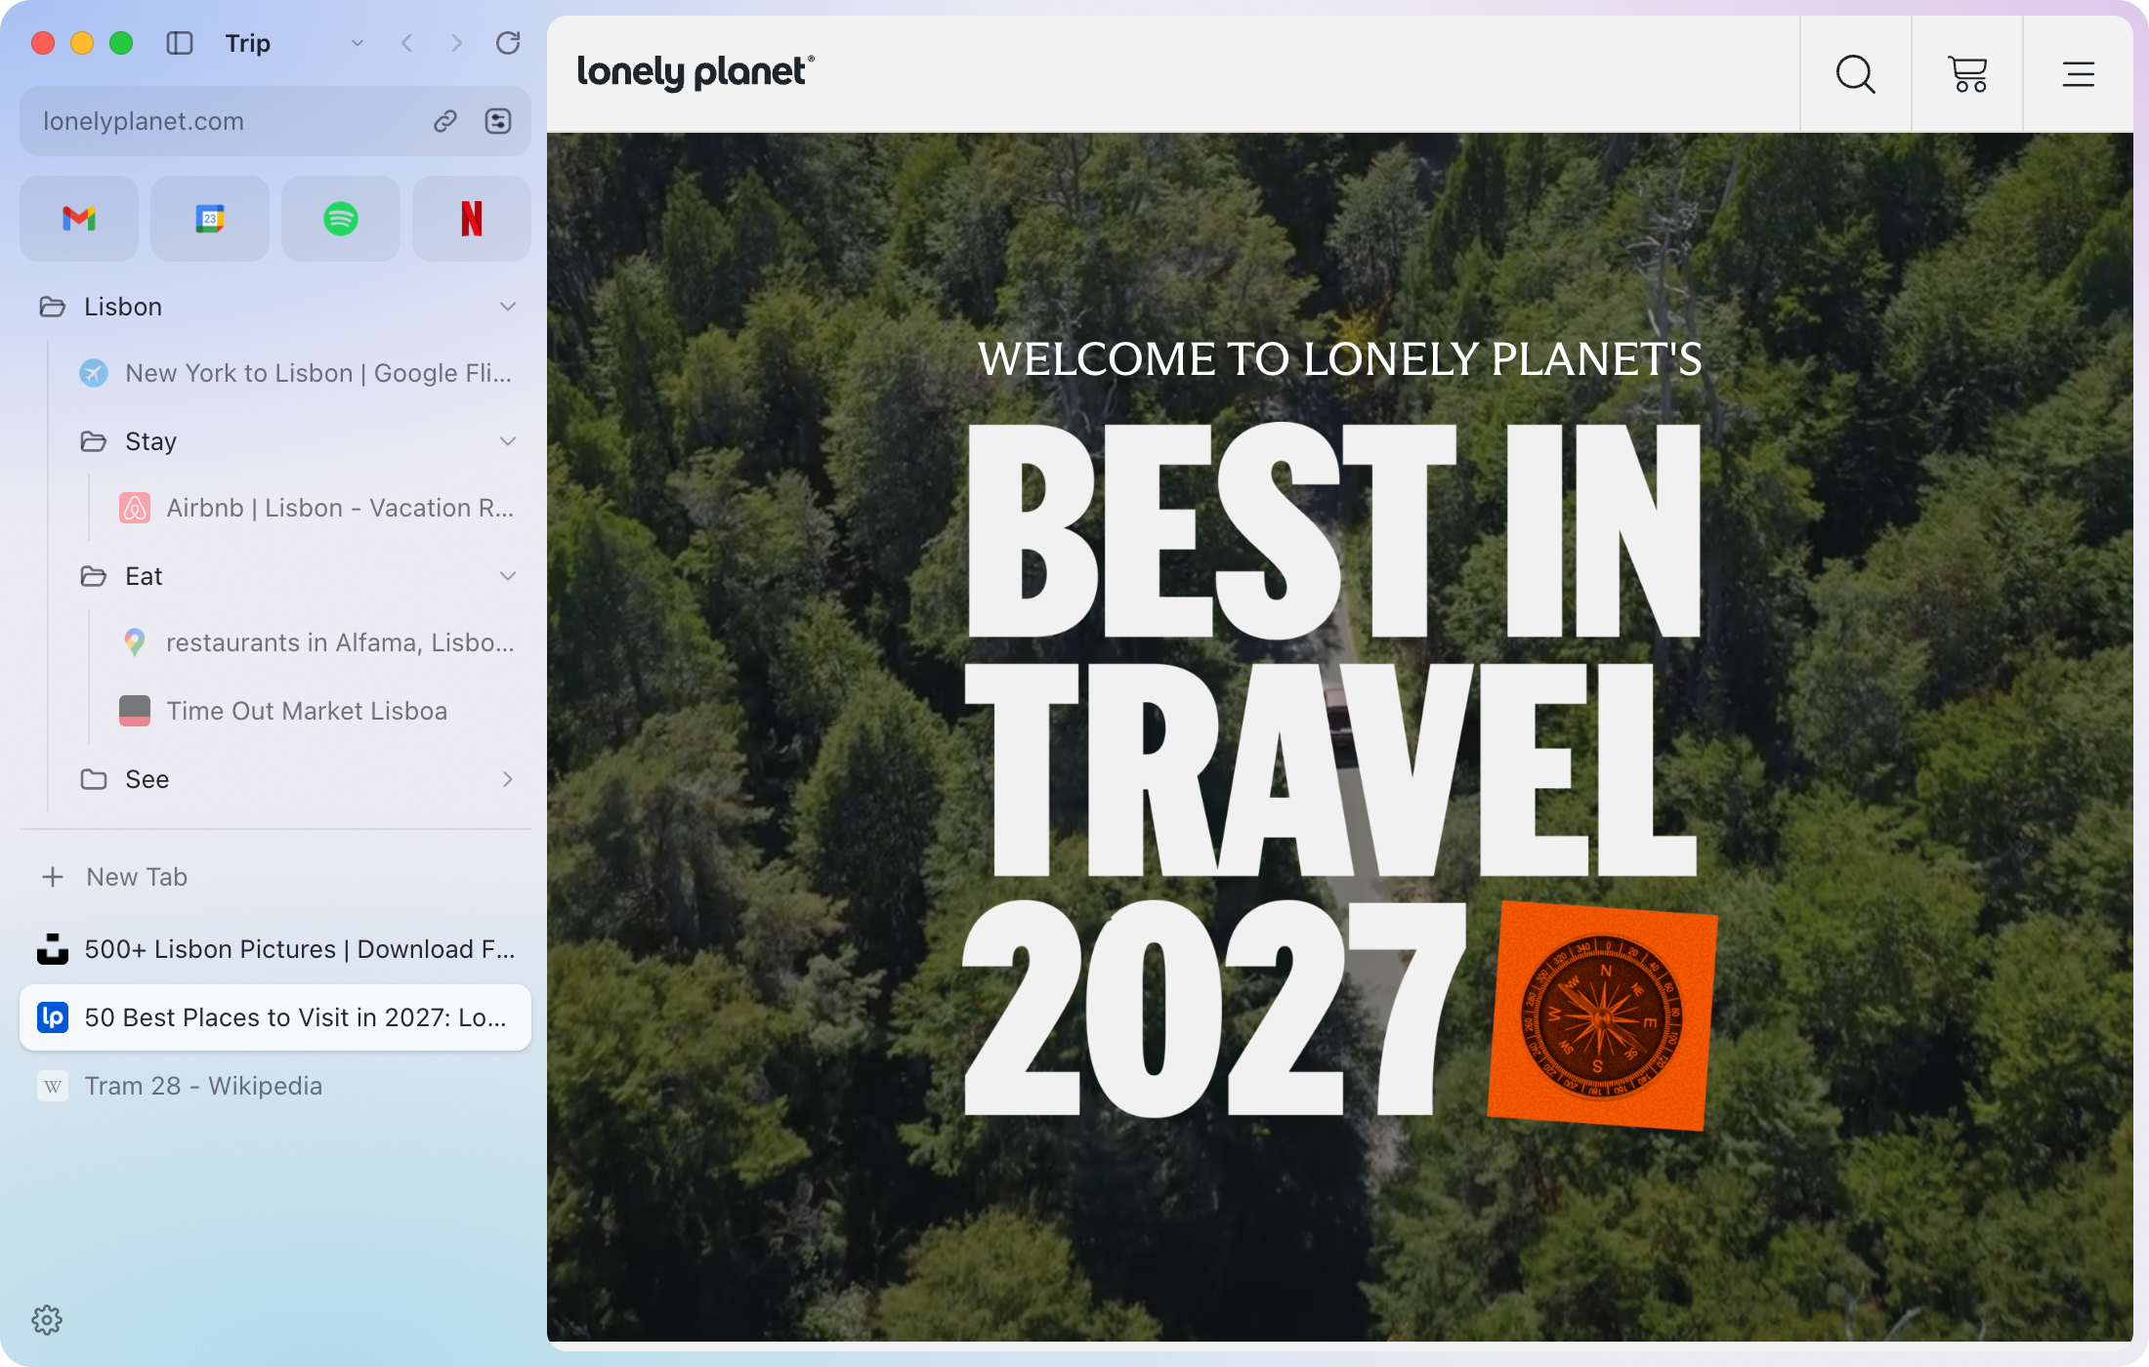Reload the page with refresh icon
The image size is (2149, 1367).
(508, 43)
